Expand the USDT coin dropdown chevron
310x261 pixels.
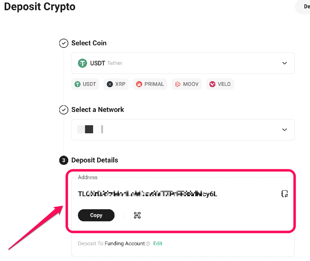tap(285, 63)
